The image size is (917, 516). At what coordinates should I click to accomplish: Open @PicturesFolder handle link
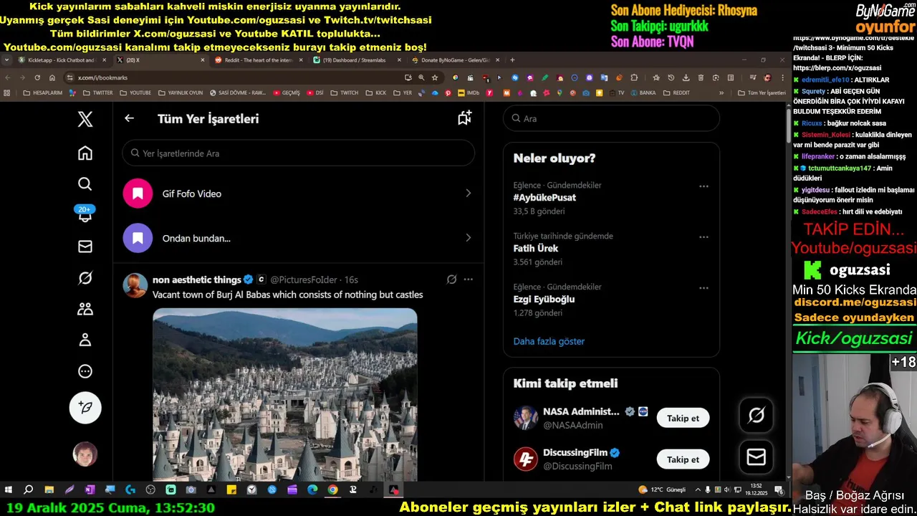tap(304, 279)
